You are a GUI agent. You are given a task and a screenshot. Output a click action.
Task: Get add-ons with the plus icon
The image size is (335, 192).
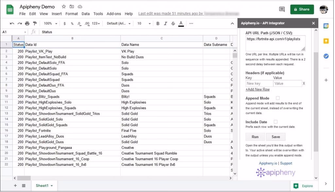click(x=326, y=80)
